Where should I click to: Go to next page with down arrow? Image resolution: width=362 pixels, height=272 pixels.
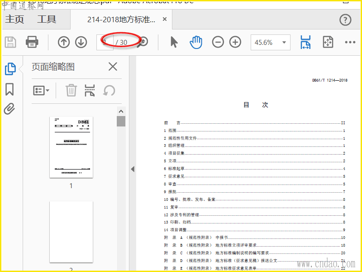coord(81,42)
